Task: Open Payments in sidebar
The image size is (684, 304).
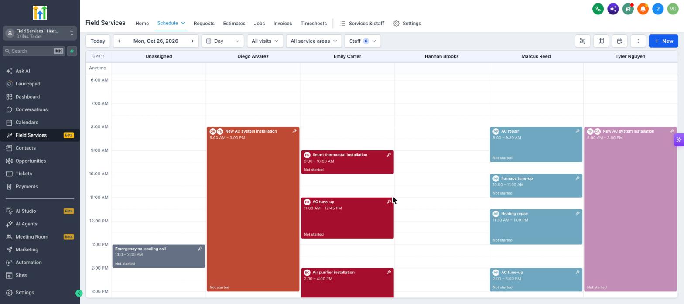Action: pyautogui.click(x=40, y=187)
